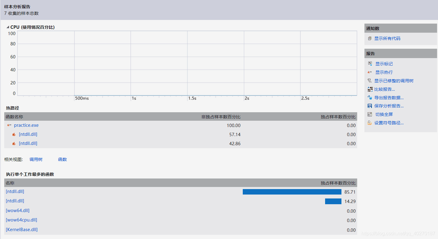The image size is (438, 239).
Task: Click the icon beside practice.exe
Action: [x=9, y=125]
